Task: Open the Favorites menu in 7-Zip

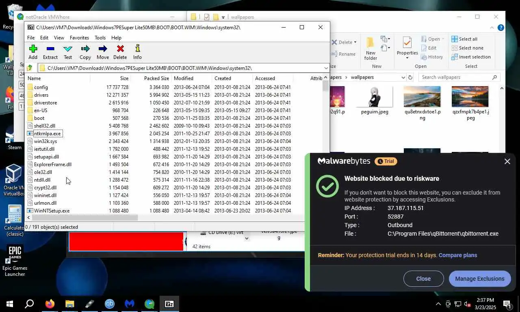Action: pos(79,37)
